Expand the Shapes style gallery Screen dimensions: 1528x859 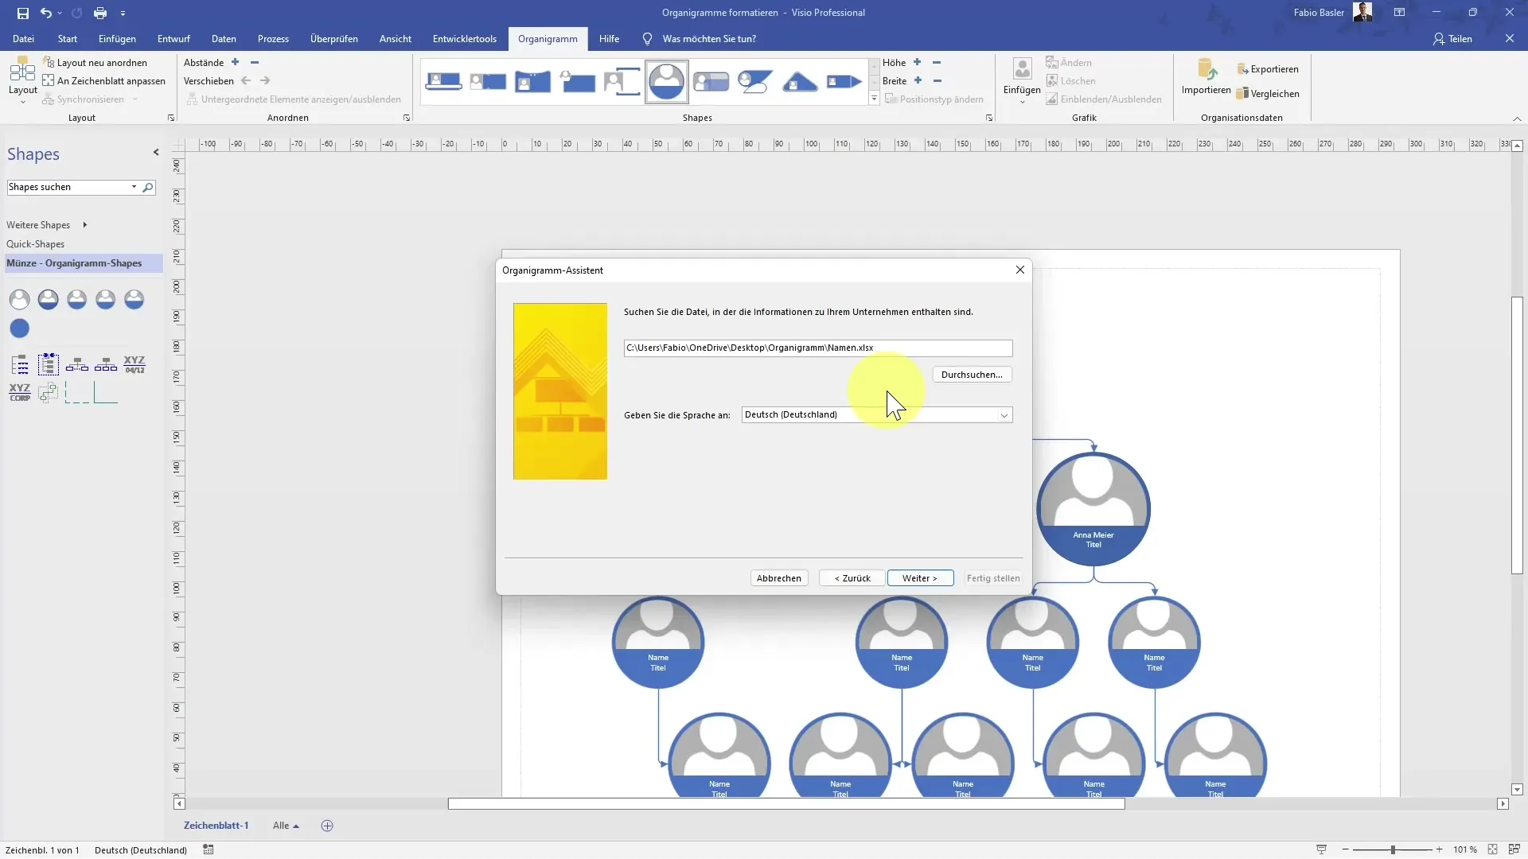874,99
